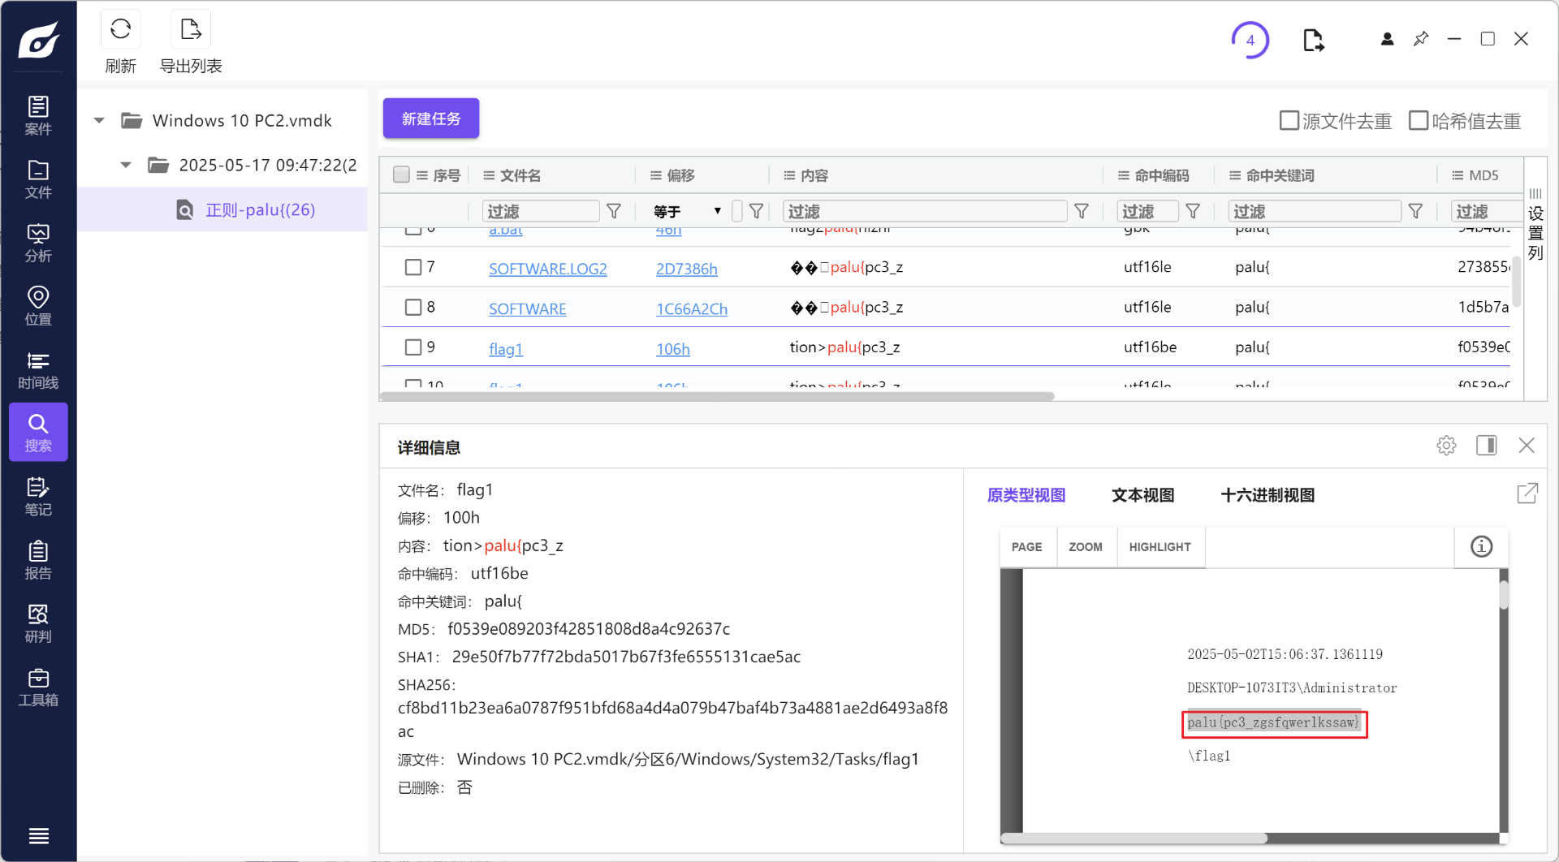
Task: Click the hamburger menu at sidebar bottom
Action: click(38, 835)
